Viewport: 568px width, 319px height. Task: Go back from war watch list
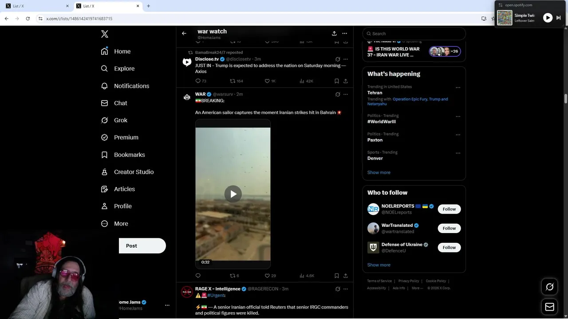point(184,33)
